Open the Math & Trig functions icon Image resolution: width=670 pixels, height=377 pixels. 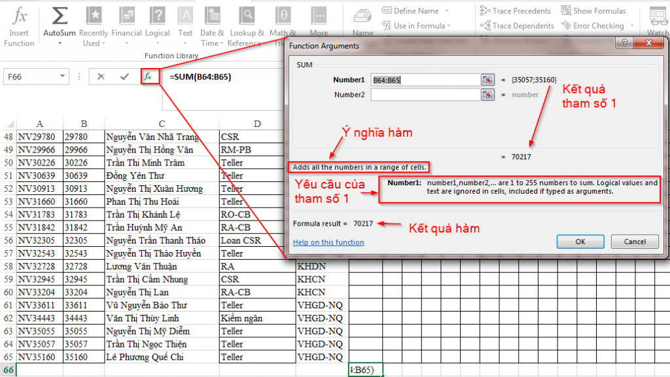pos(283,16)
